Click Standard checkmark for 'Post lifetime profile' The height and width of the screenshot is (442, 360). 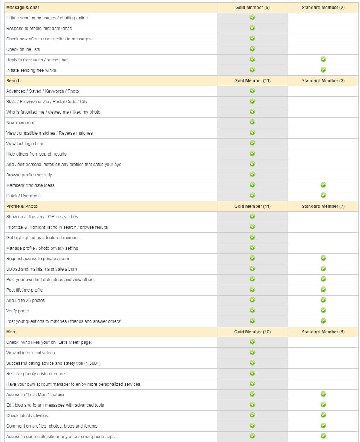coord(323,289)
